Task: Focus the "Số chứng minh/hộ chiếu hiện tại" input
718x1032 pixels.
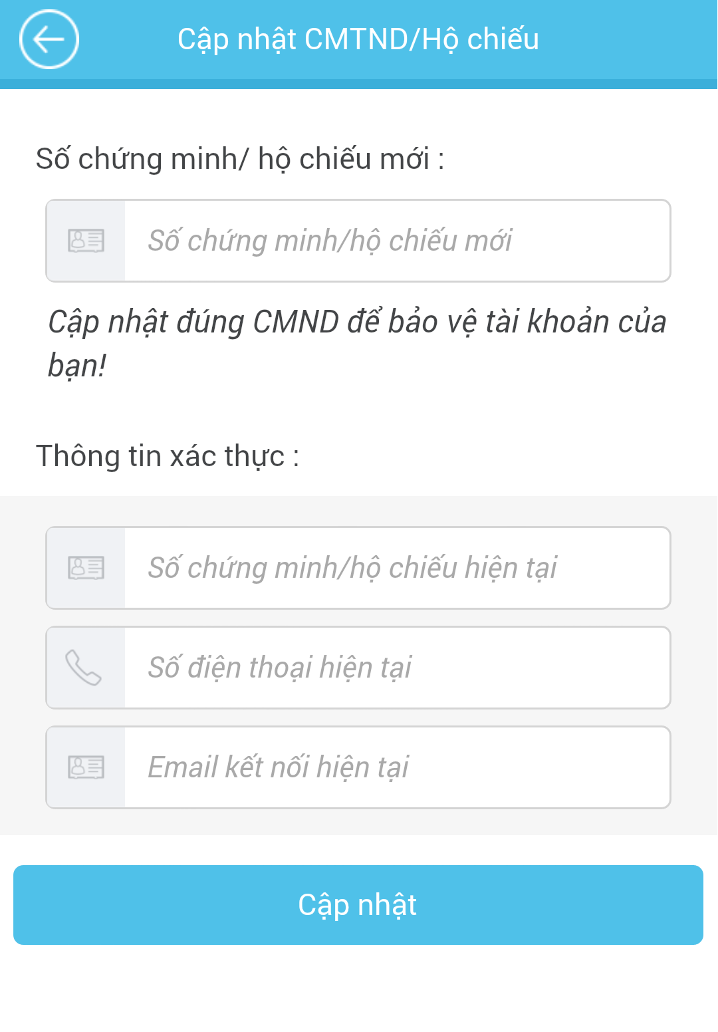Action: [396, 568]
